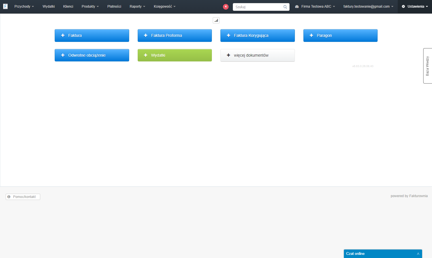This screenshot has height=258, width=432.
Task: Expand the faktury.testowanie@gmail.com account menu
Action: 368,7
